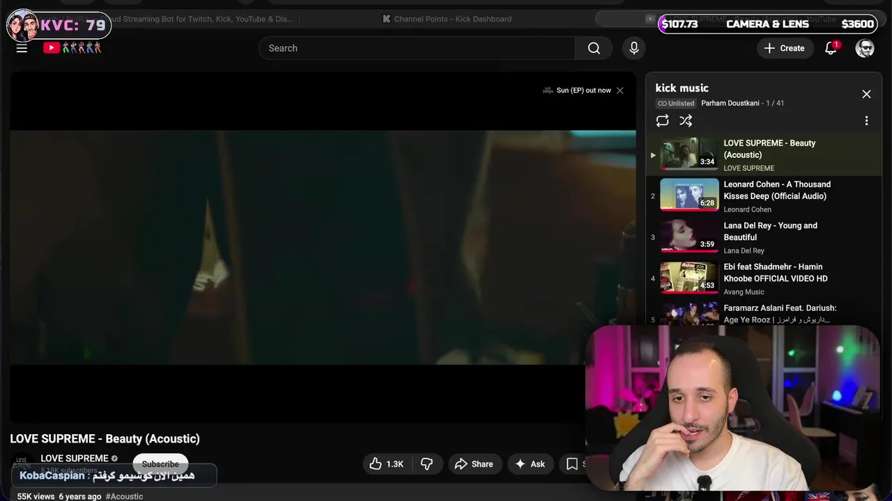Toggle loop playlist in kick music
Viewport: 892px width, 501px height.
pos(662,120)
